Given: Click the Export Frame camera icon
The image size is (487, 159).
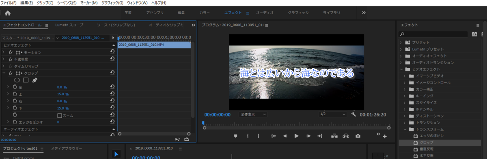Looking at the screenshot, I should 358,136.
